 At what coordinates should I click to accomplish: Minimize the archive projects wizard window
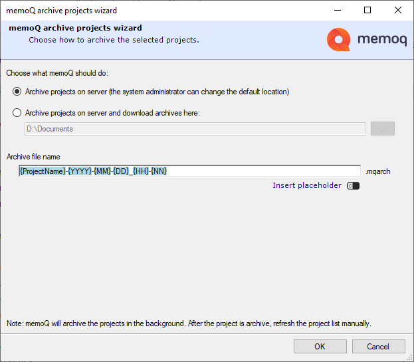click(x=337, y=10)
